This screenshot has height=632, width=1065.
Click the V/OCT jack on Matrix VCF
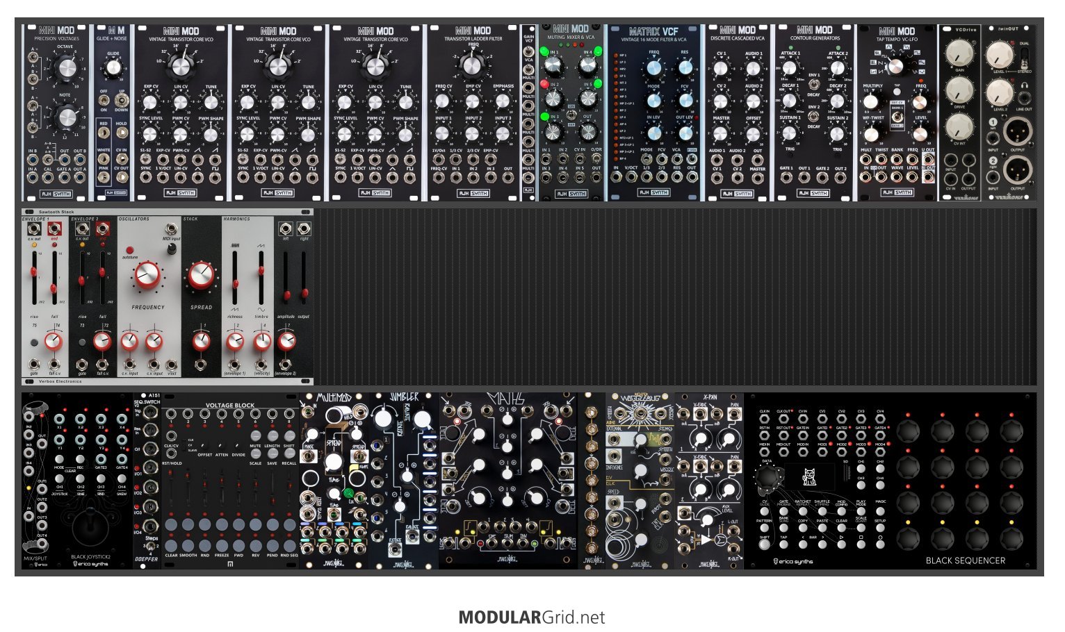pyautogui.click(x=631, y=177)
